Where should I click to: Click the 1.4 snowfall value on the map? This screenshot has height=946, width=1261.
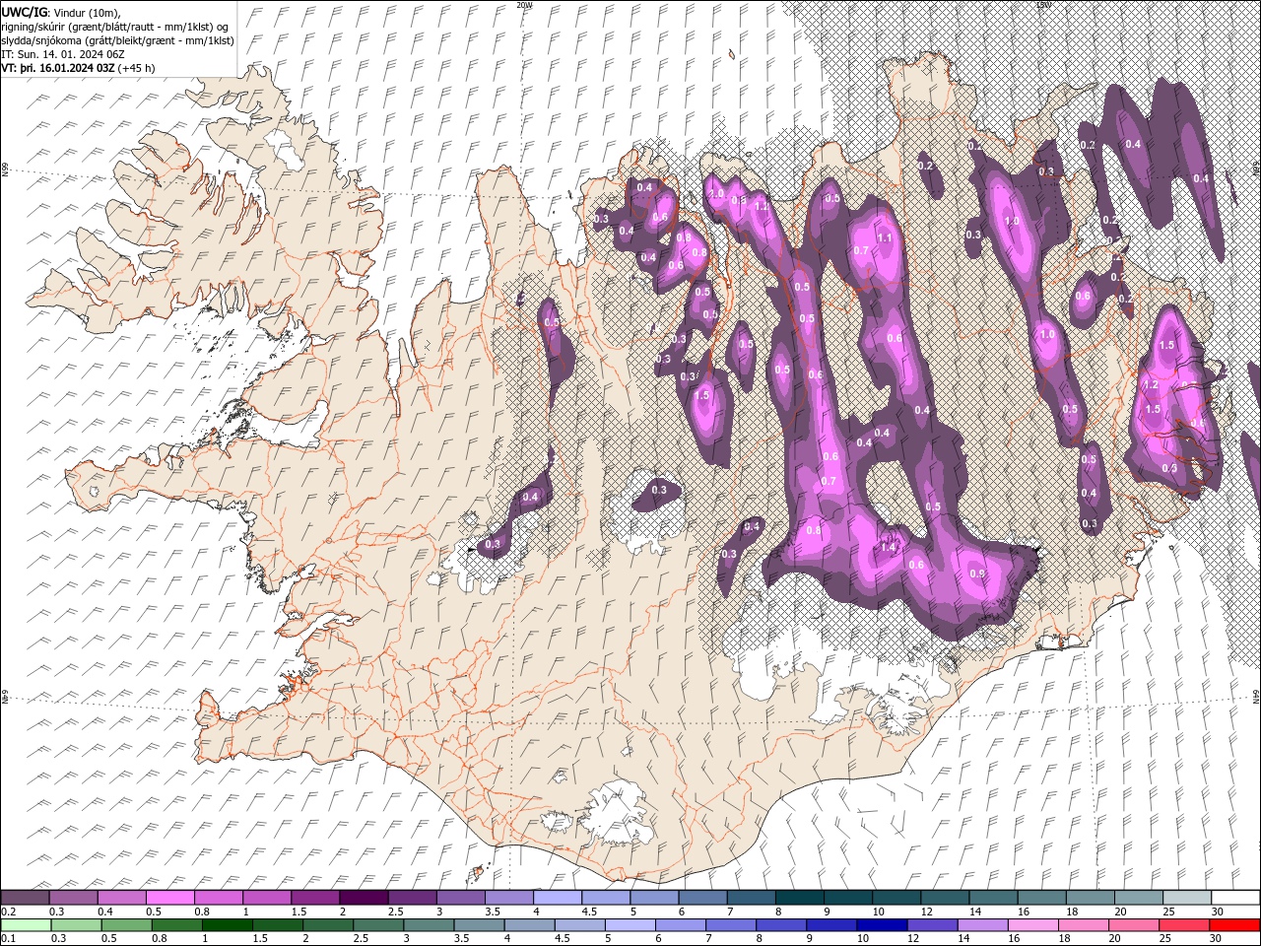click(x=888, y=547)
